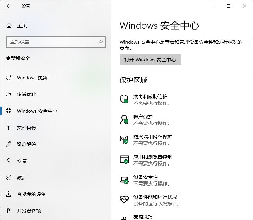Click the 疑难解答 wrench icon

click(9, 144)
